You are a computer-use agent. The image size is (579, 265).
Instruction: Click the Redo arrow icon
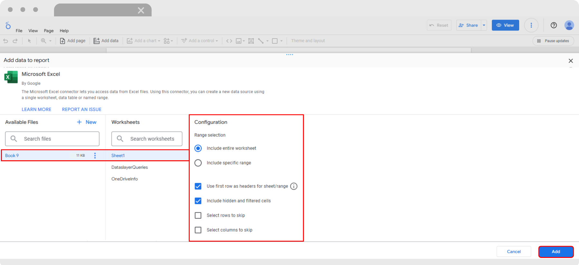(15, 41)
